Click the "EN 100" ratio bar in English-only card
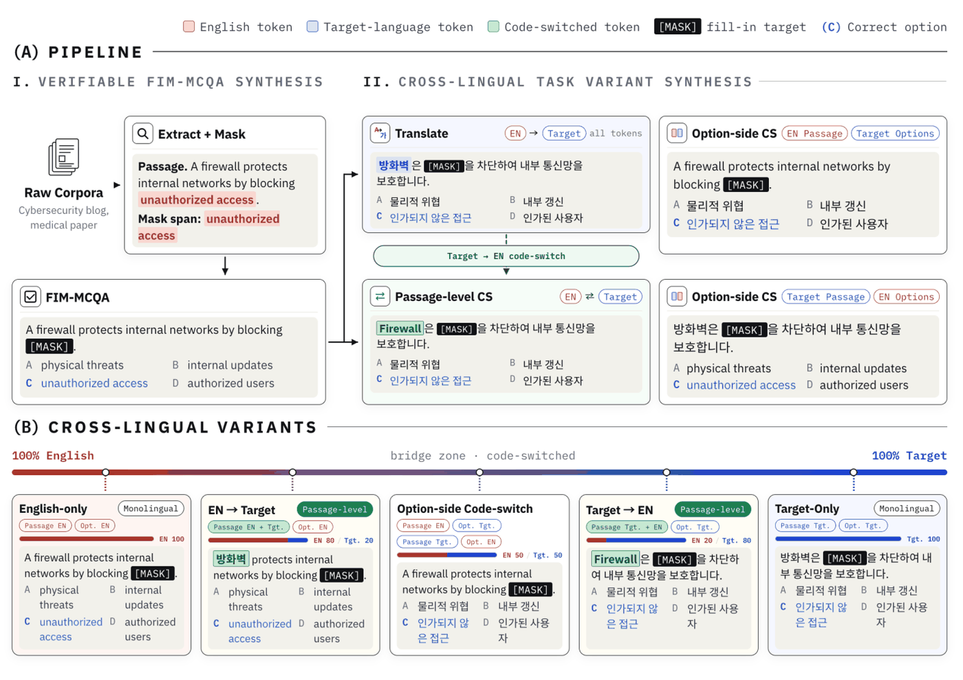 [87, 539]
